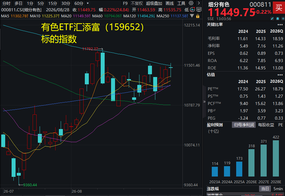Click the 26-08 date axis label
The height and width of the screenshot is (196, 285).
(x=77, y=191)
